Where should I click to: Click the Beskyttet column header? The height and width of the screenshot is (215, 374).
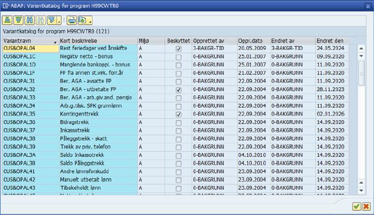[x=178, y=41]
